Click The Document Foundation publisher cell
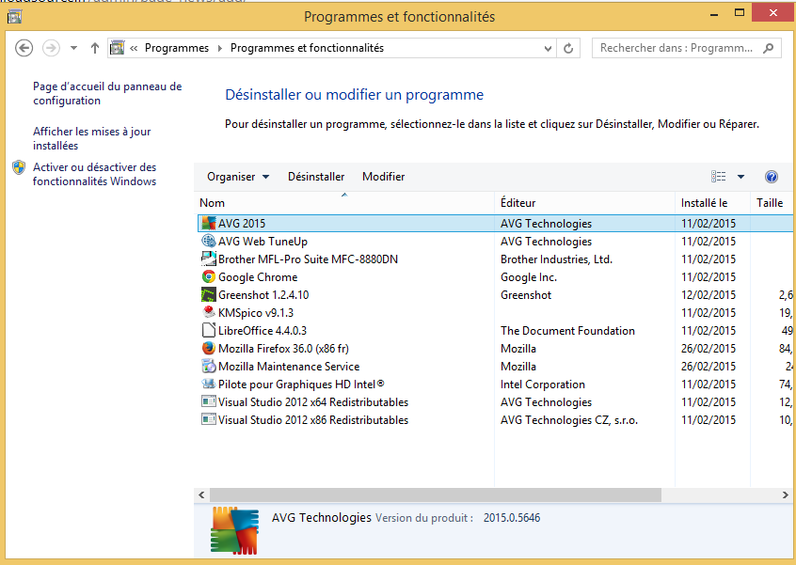The width and height of the screenshot is (796, 565). (x=567, y=331)
